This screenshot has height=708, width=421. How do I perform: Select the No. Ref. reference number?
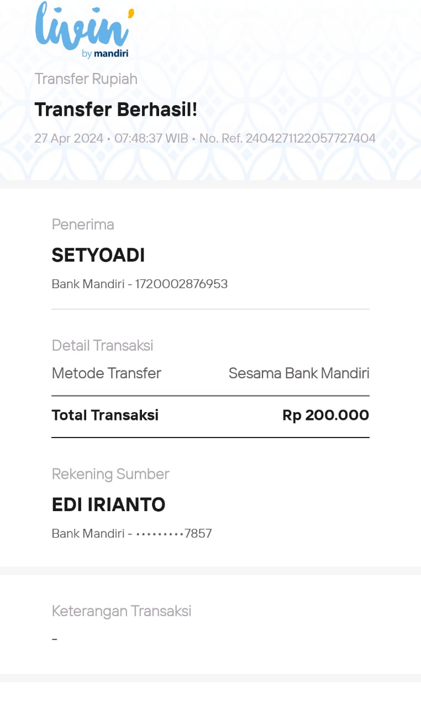click(x=287, y=138)
